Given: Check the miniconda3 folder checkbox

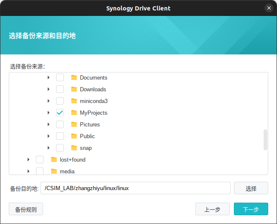Looking at the screenshot, I should pyautogui.click(x=60, y=101).
